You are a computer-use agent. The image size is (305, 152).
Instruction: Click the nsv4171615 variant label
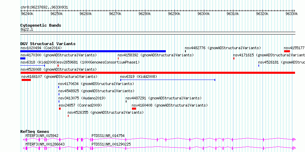(269, 55)
